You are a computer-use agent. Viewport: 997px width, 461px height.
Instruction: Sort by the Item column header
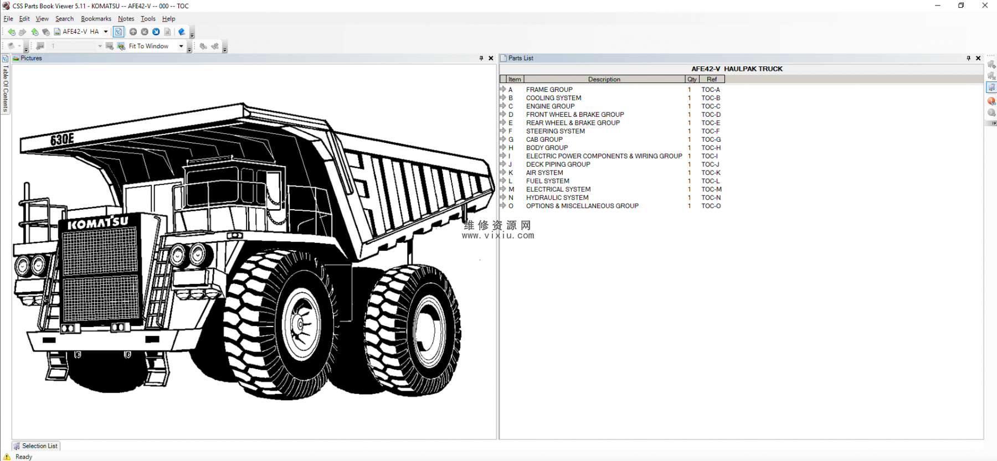(515, 80)
